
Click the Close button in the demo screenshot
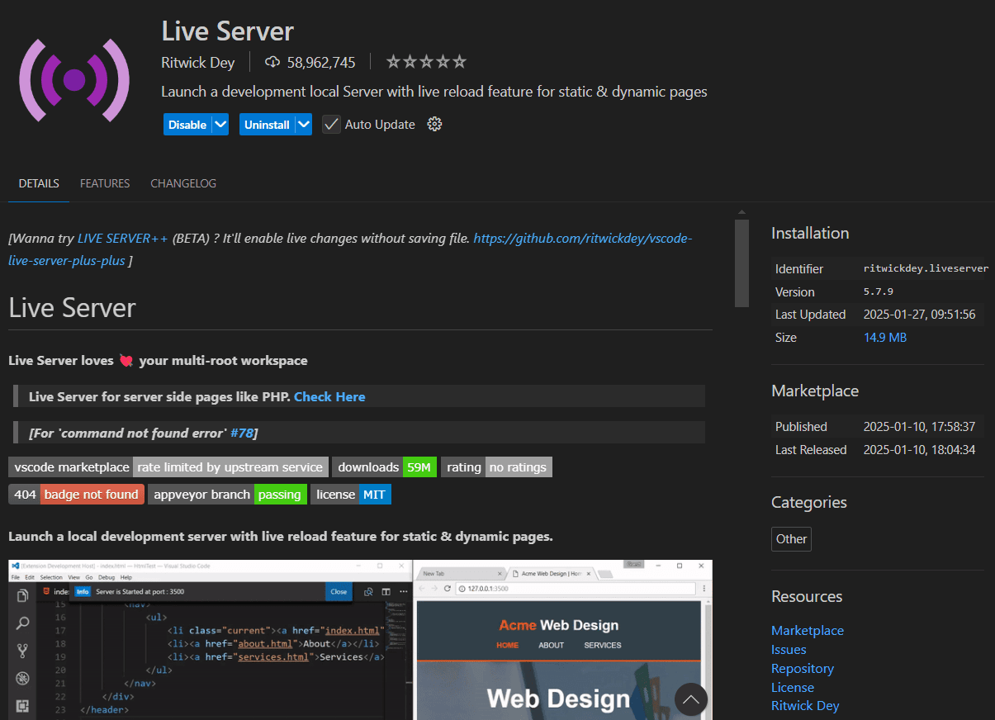pyautogui.click(x=339, y=592)
